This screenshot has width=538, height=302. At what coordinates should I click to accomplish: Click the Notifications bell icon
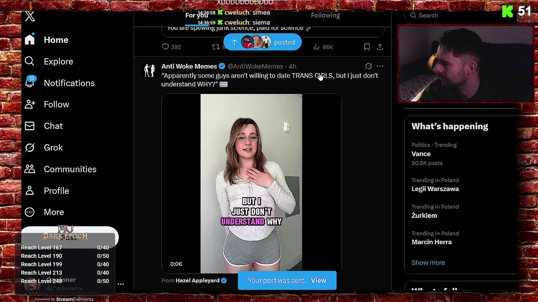click(29, 83)
